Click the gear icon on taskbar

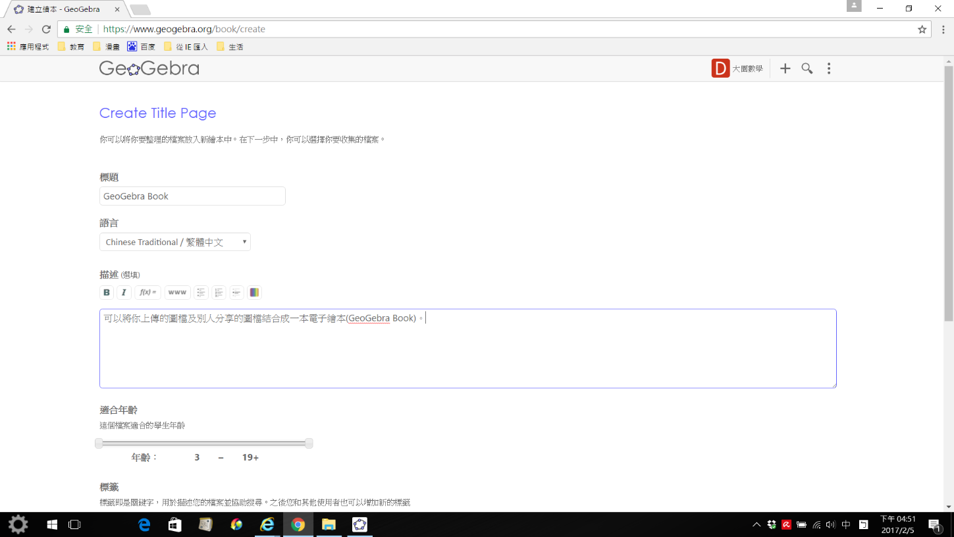click(18, 524)
